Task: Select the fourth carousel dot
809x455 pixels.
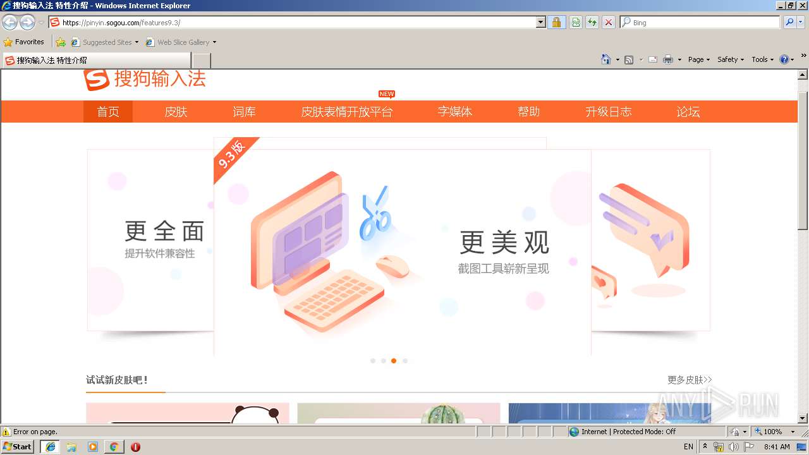Action: tap(405, 361)
